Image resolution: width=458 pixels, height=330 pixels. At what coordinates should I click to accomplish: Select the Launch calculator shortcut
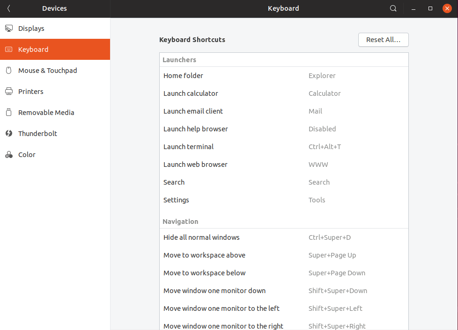click(283, 93)
